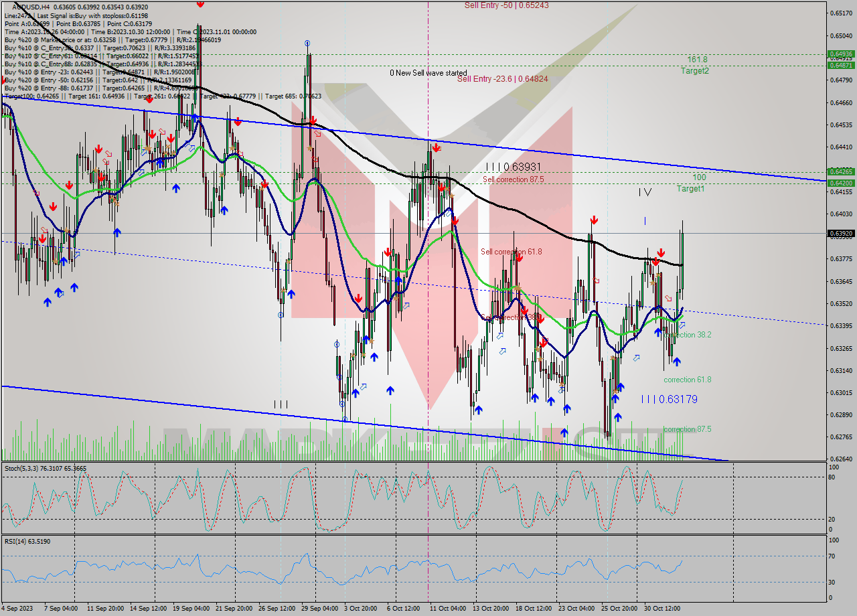Click the green correction 61.8 label

(688, 380)
